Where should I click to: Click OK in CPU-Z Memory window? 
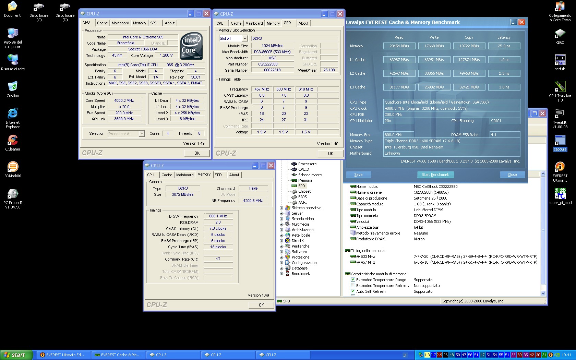(x=261, y=305)
